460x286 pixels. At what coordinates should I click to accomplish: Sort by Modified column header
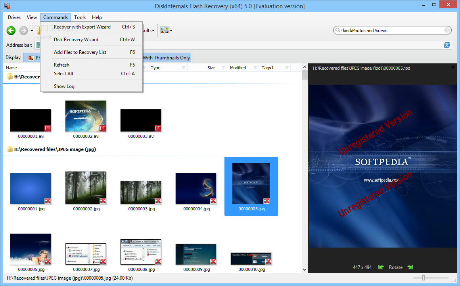238,68
